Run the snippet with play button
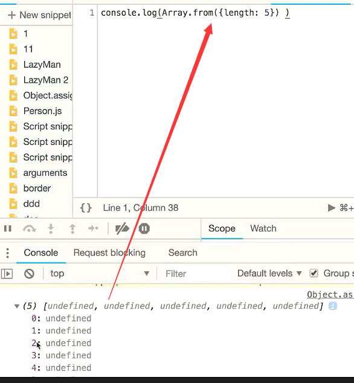This screenshot has width=354, height=383. pyautogui.click(x=331, y=208)
